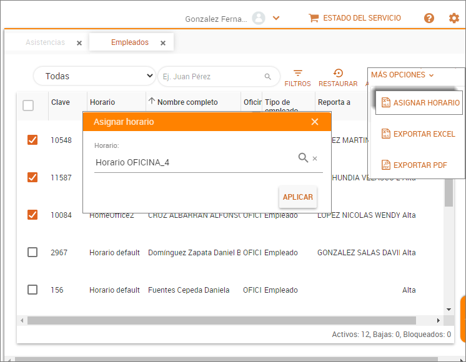Click the Filtros funnel icon
This screenshot has height=362, width=466.
[298, 74]
